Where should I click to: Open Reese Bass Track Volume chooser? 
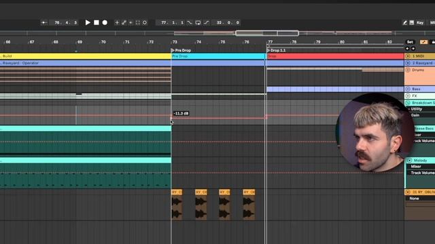424,141
